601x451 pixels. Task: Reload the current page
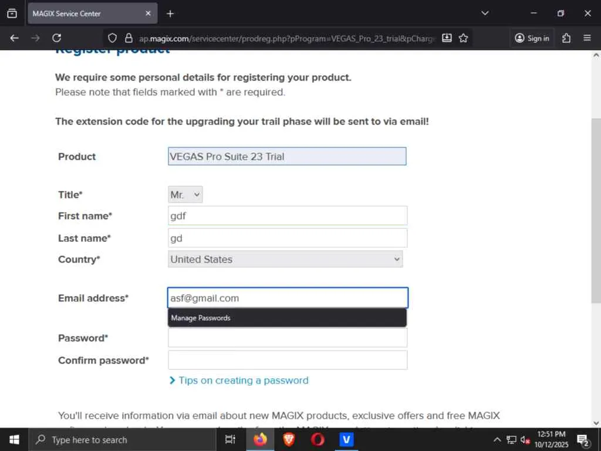pyautogui.click(x=57, y=38)
